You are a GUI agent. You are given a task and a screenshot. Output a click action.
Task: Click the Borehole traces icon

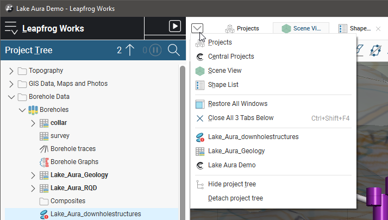pos(45,149)
